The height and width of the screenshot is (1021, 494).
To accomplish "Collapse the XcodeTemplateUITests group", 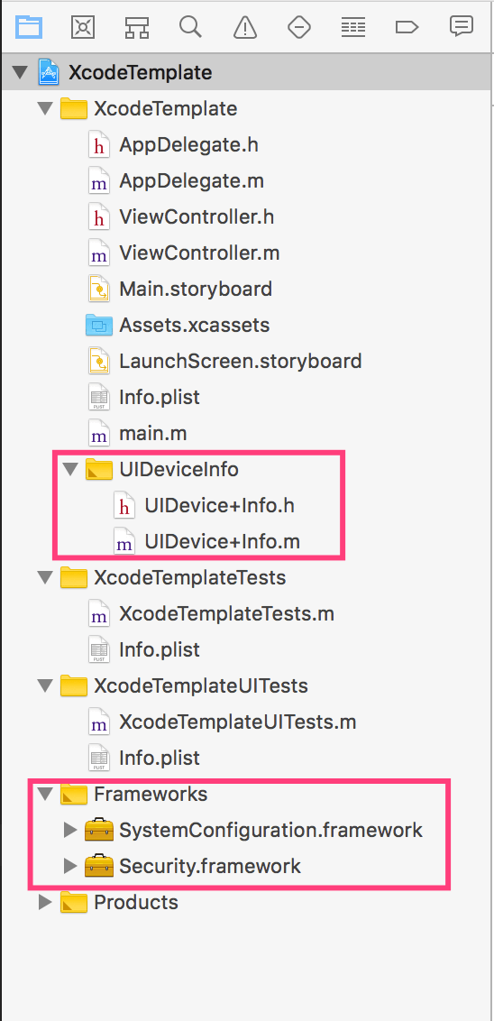I will 45,685.
